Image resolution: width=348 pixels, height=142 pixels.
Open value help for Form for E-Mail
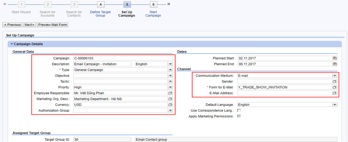(x=335, y=87)
